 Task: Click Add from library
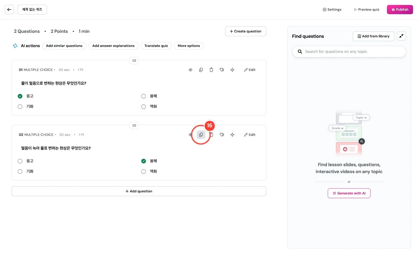(374, 36)
